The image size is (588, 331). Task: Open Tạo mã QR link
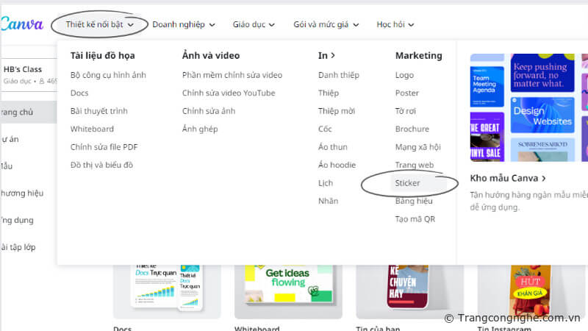pyautogui.click(x=415, y=219)
